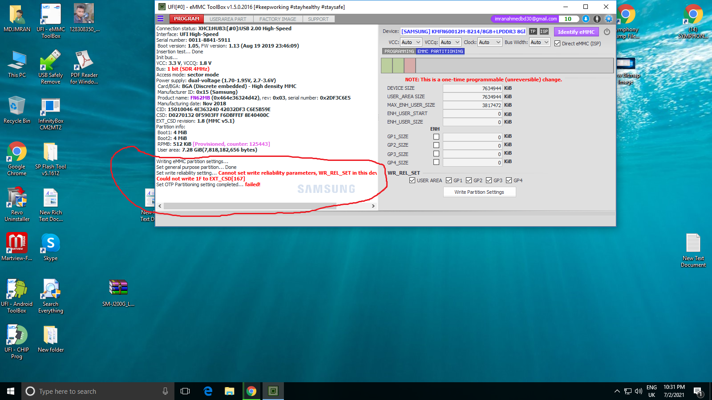Open the Action Center notifications
The height and width of the screenshot is (400, 712).
tap(698, 391)
